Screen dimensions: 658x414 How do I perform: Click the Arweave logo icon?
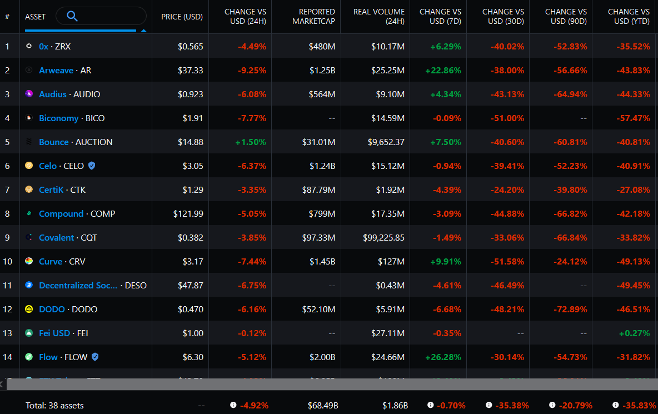(29, 70)
